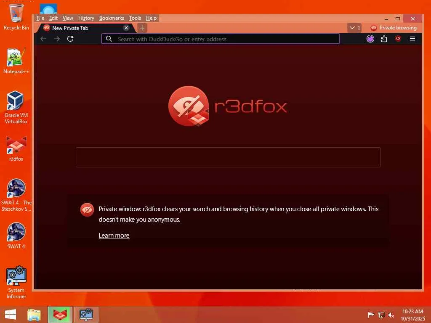Select the System Informer desktop shortcut
Viewport: 431px width, 323px height.
pyautogui.click(x=16, y=282)
